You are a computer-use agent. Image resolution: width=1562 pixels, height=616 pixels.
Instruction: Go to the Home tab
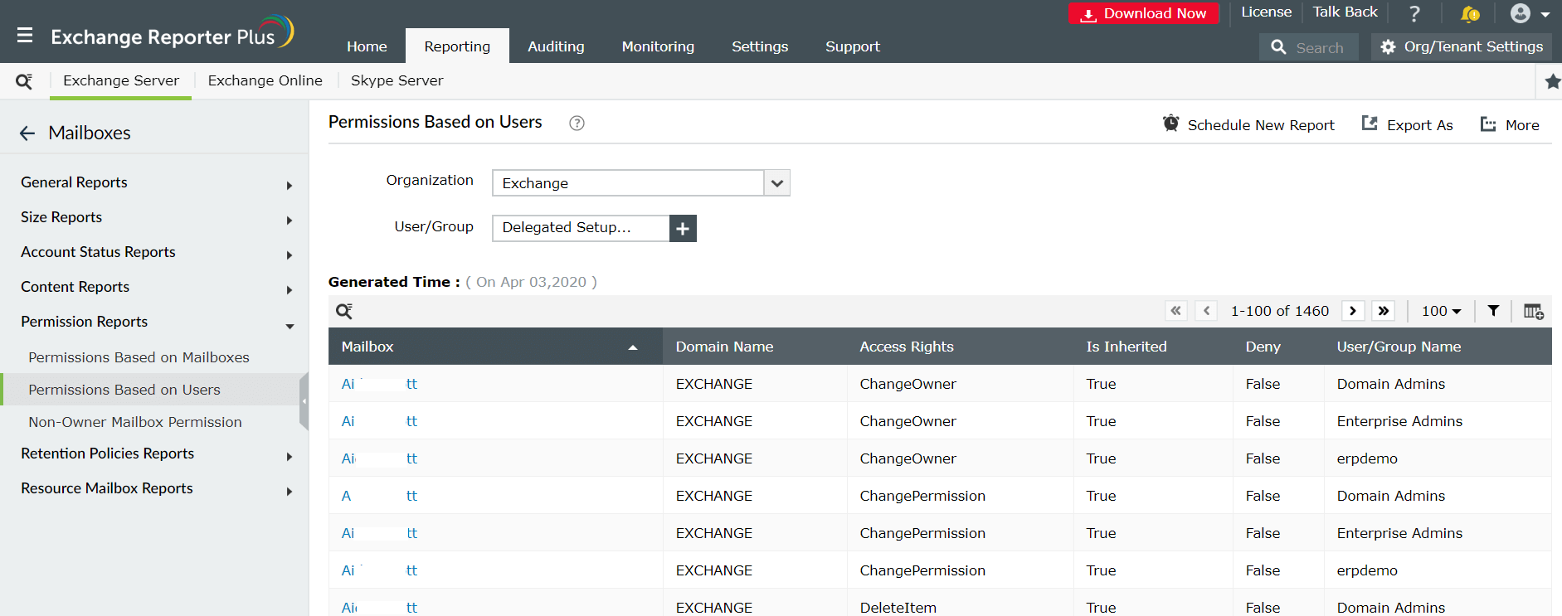point(367,46)
